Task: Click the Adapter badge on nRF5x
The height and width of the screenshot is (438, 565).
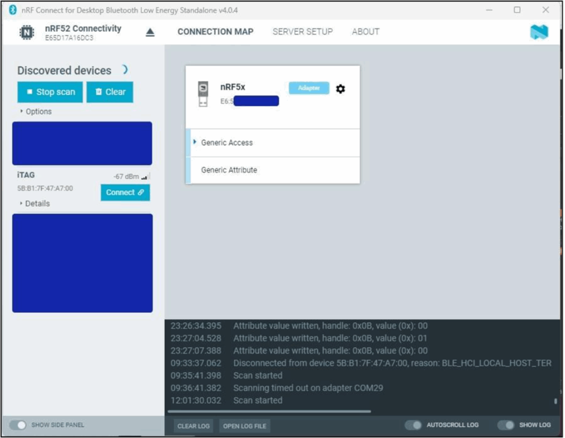Action: point(309,88)
